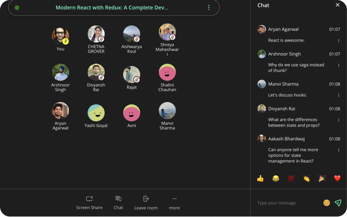Click message 'Let's discuss hooks'
Image resolution: width=347 pixels, height=217 pixels.
click(x=287, y=95)
